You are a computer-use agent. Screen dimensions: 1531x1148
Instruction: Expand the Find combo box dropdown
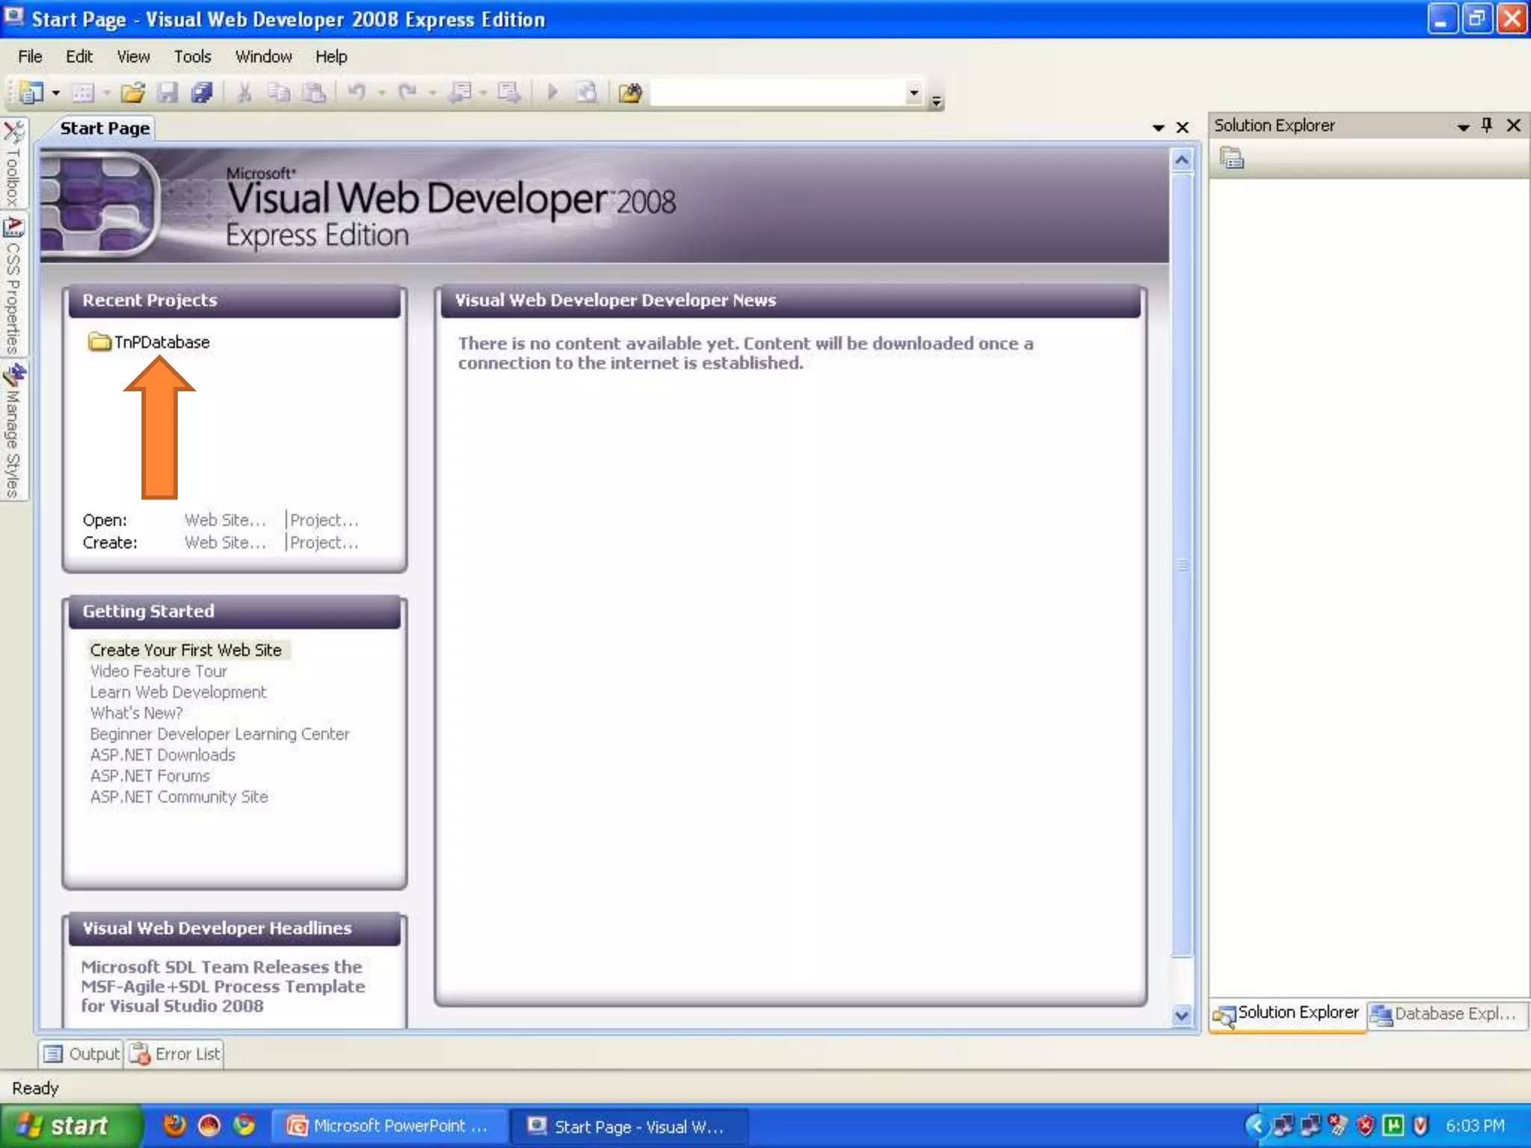pos(914,93)
